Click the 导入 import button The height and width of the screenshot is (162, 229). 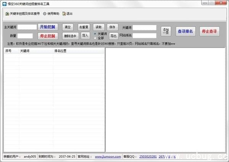(85, 35)
